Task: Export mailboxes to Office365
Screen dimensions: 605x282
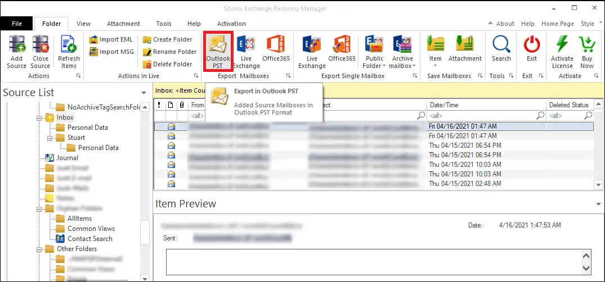Action: 276,48
